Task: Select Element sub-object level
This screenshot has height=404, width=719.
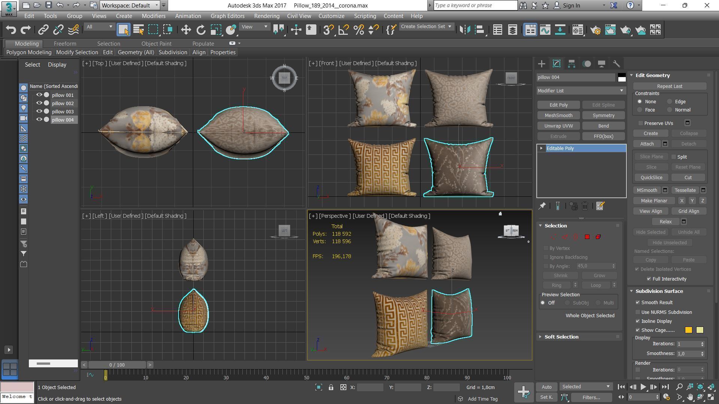Action: 598,237
